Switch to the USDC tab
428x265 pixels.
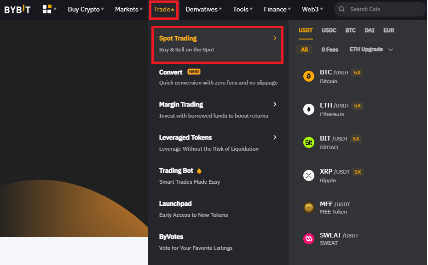(x=329, y=30)
